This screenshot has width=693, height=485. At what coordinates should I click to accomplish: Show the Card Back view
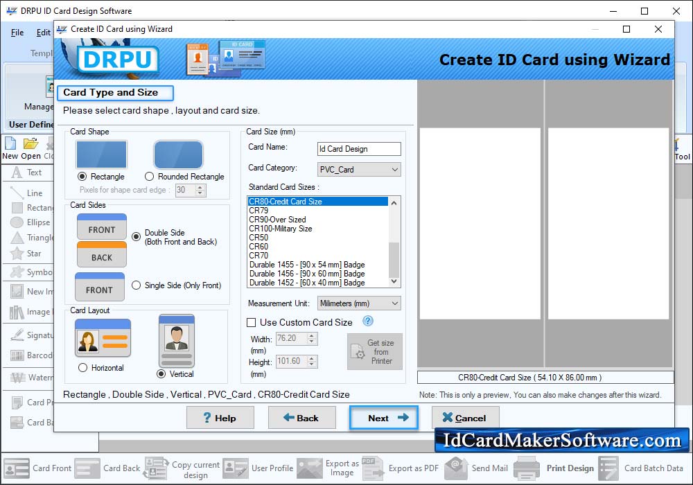pos(107,468)
